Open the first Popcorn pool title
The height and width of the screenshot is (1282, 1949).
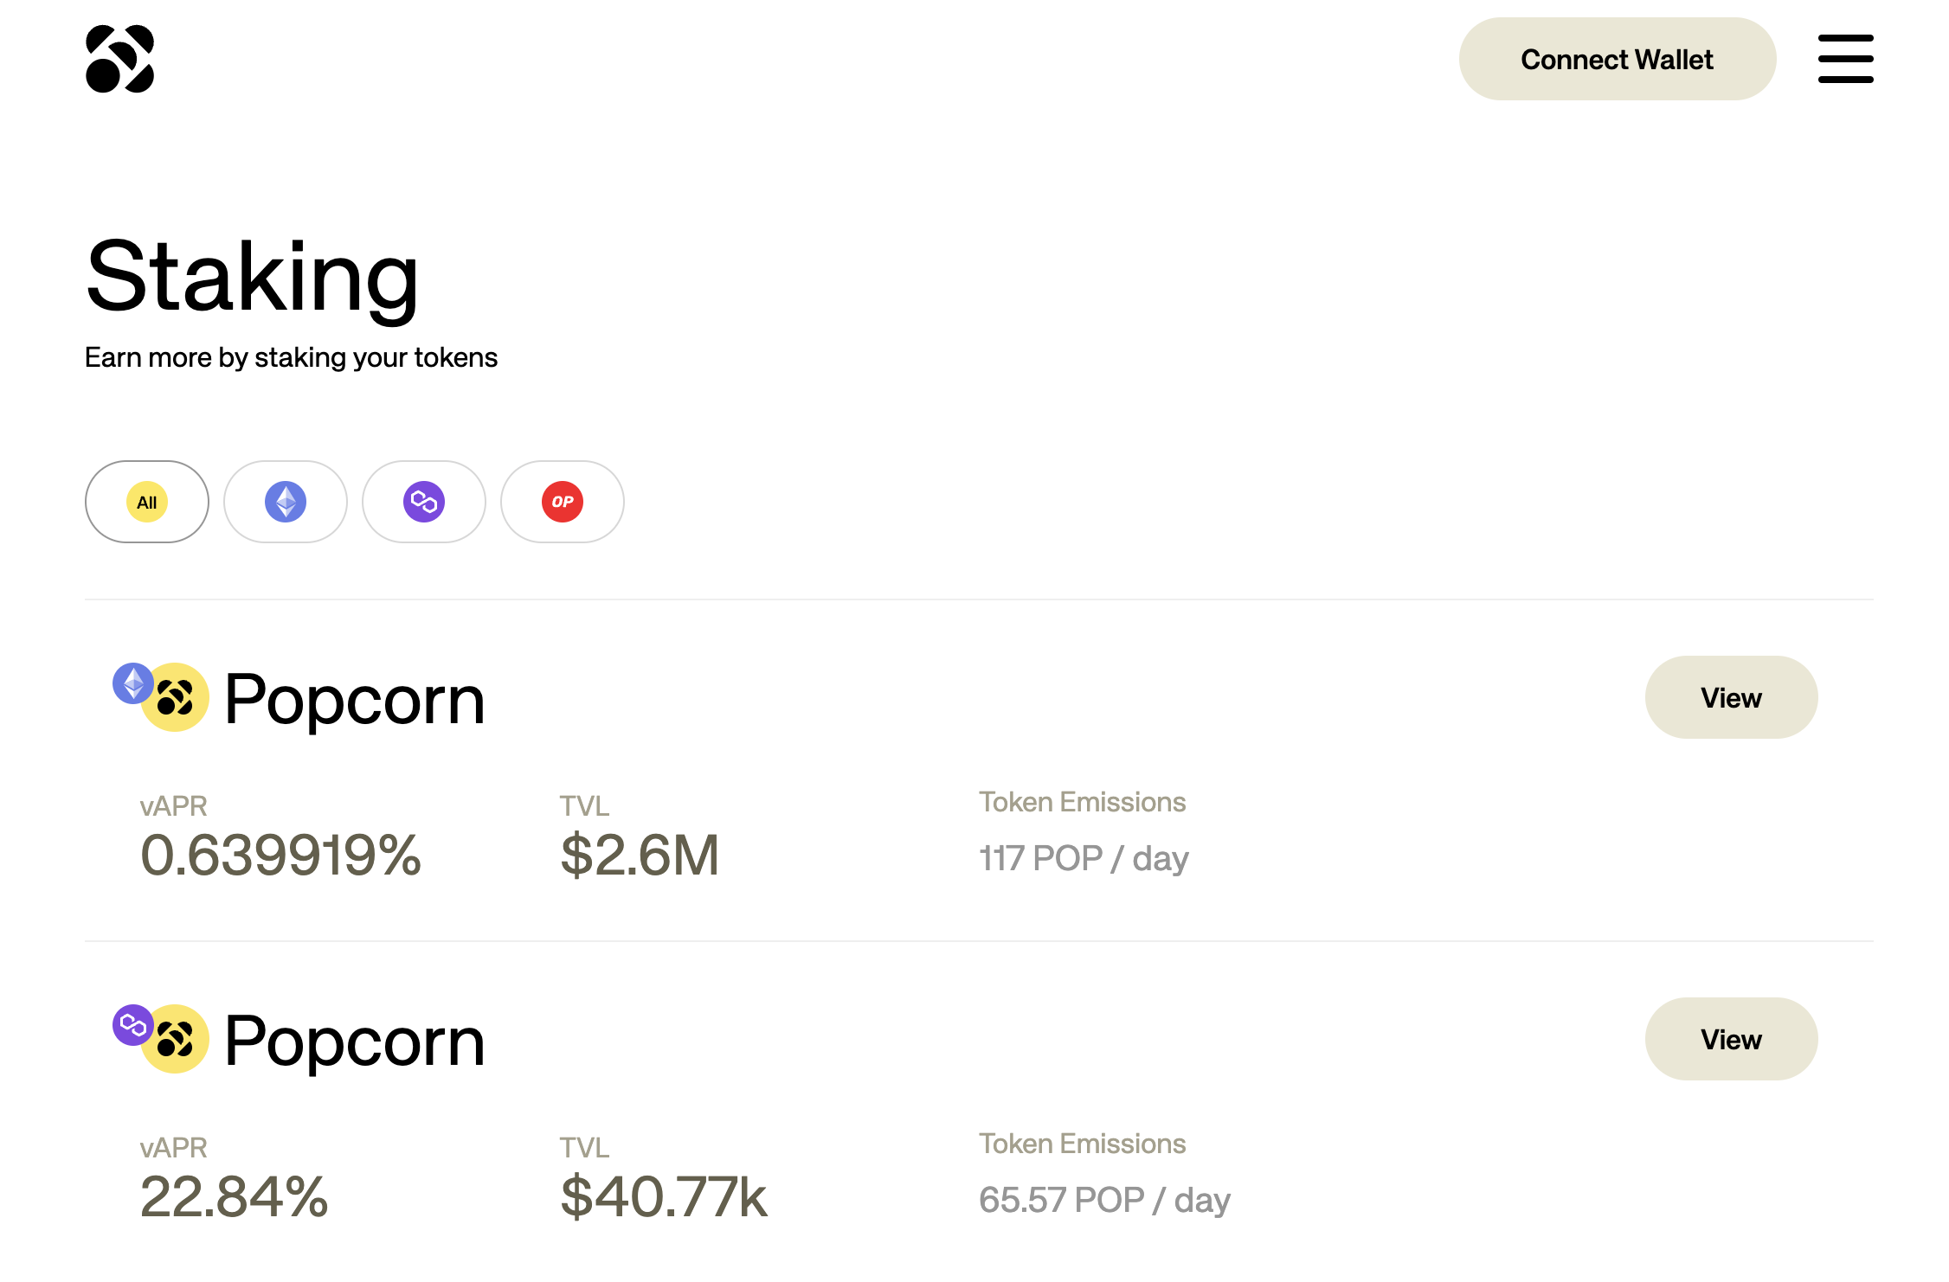click(x=354, y=700)
